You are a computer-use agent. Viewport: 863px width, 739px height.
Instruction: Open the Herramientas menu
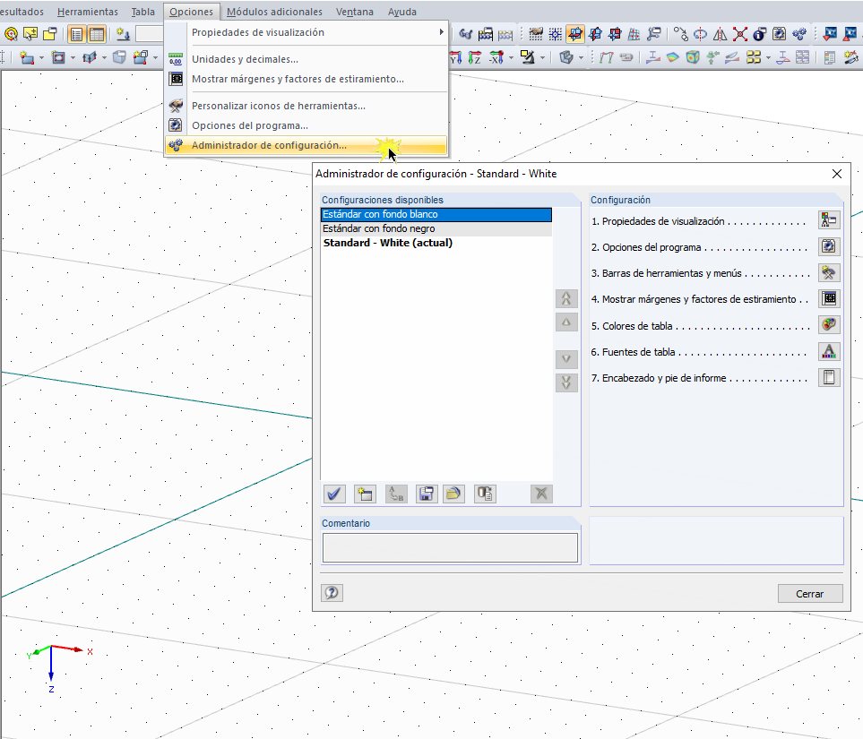click(x=88, y=12)
